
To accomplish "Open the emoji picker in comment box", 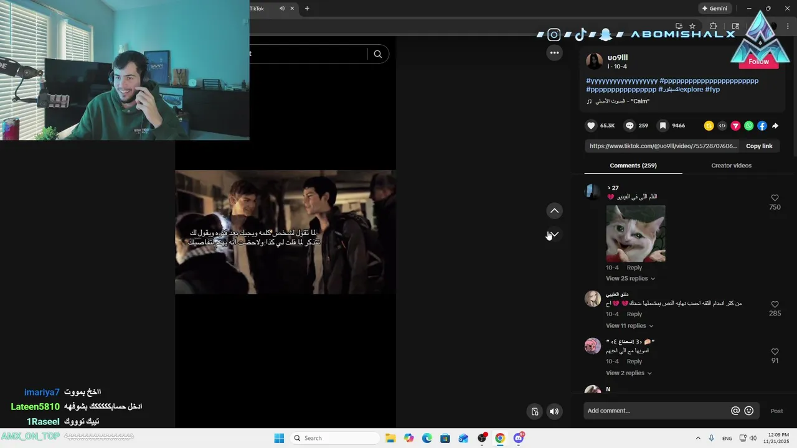I will [749, 411].
